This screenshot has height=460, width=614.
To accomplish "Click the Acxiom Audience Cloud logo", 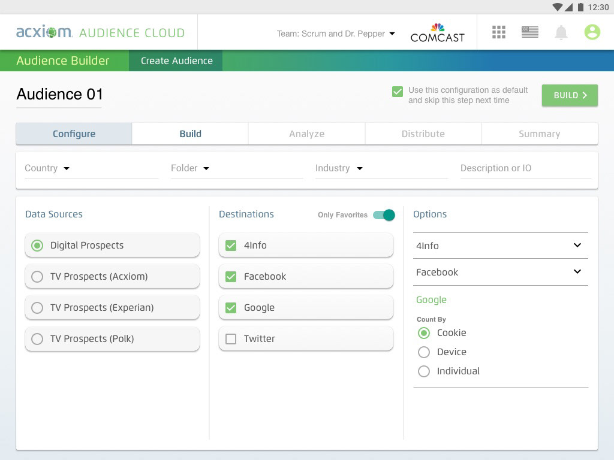I will click(x=100, y=32).
